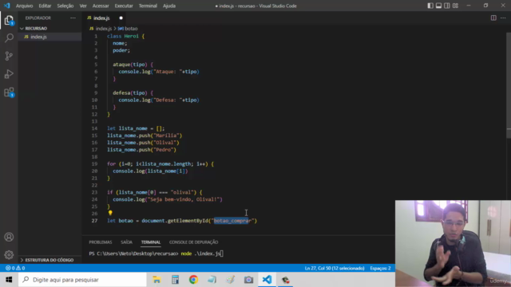This screenshot has width=511, height=287.
Task: Click Visual Studio Code taskbar icon
Action: coord(267,280)
